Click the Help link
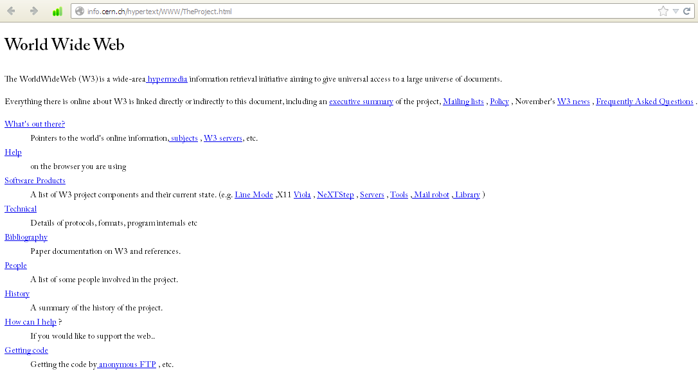 (13, 152)
